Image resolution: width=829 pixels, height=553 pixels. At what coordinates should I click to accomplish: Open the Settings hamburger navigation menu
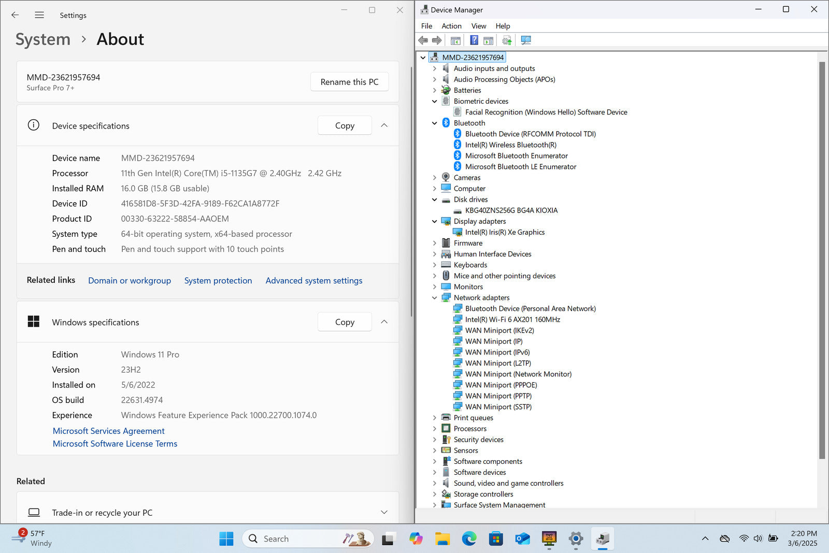39,15
